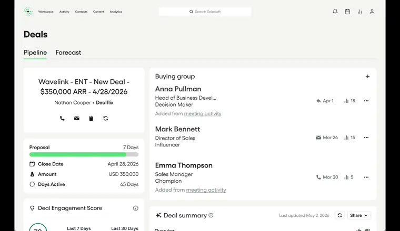
Task: Open the notifications bell
Action: tap(335, 12)
